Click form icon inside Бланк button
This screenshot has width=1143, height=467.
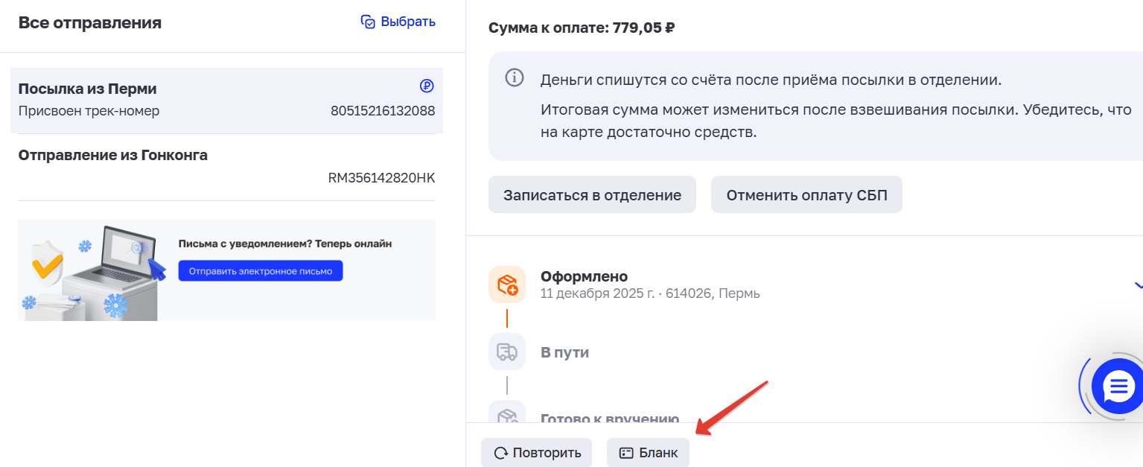tap(625, 451)
